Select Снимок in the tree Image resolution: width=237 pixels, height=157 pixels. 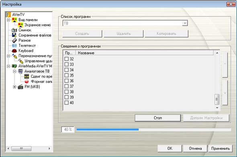(x=25, y=30)
